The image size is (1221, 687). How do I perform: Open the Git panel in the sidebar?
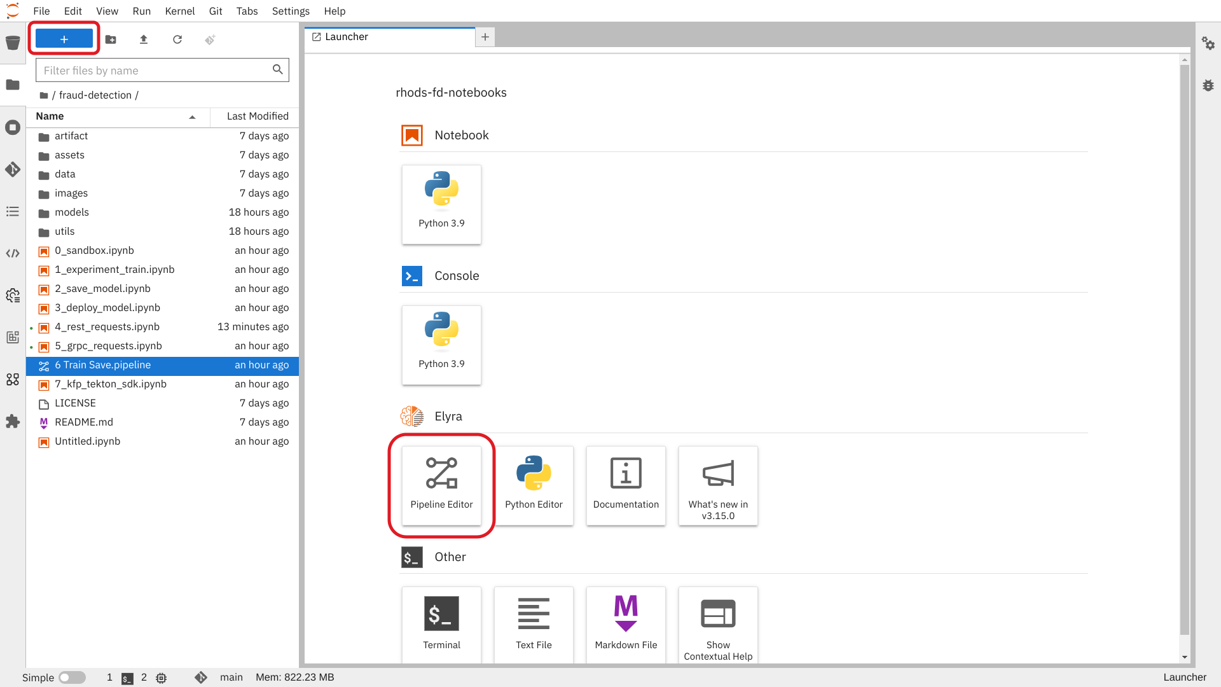click(13, 169)
